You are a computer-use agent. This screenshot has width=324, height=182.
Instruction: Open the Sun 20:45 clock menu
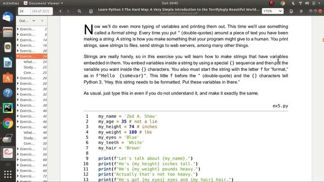pos(170,3)
